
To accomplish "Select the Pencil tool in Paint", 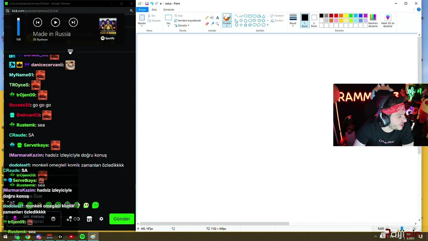I will click(207, 17).
